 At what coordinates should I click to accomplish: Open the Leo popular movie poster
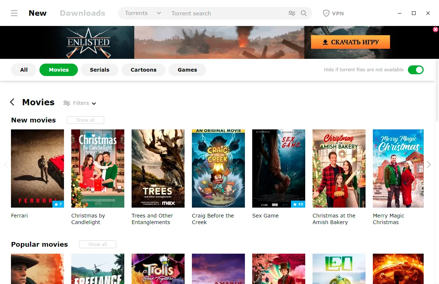(x=339, y=269)
